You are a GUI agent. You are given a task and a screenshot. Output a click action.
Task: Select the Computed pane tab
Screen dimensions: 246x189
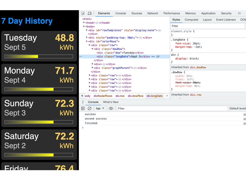coord(191,20)
